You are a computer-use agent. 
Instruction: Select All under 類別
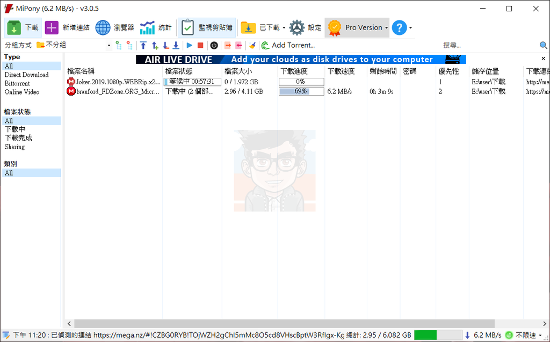pyautogui.click(x=32, y=173)
